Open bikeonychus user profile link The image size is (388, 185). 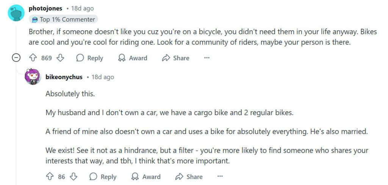pos(64,77)
